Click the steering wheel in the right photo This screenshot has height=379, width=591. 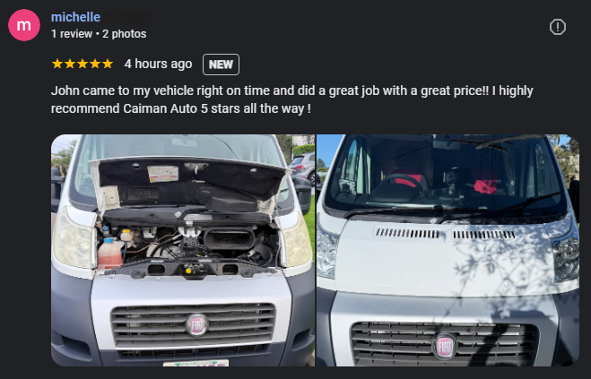[x=401, y=186]
